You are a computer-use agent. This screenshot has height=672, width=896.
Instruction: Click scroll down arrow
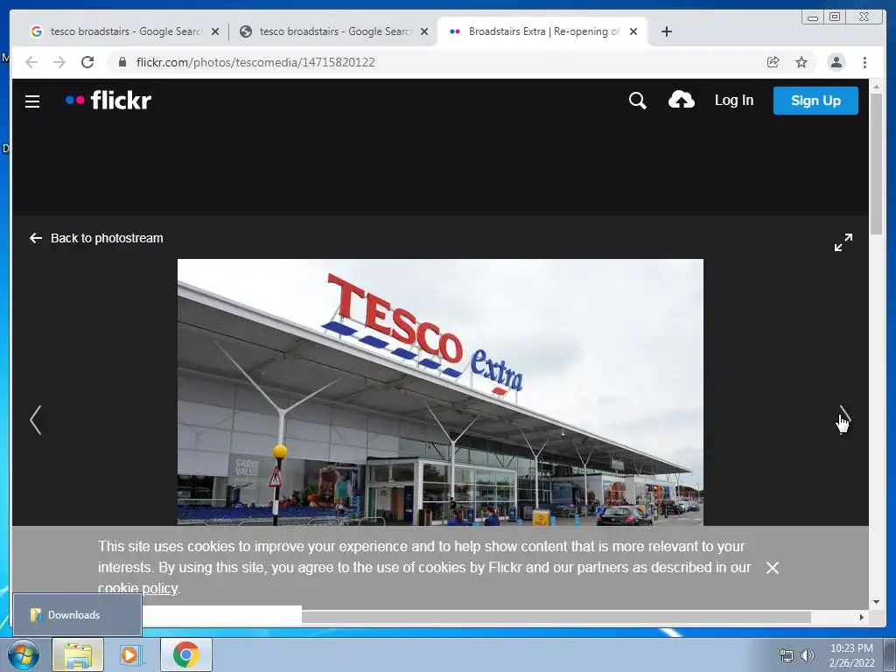click(876, 602)
